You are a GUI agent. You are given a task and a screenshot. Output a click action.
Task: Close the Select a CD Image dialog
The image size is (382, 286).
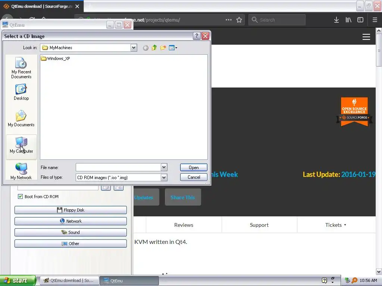click(x=206, y=36)
